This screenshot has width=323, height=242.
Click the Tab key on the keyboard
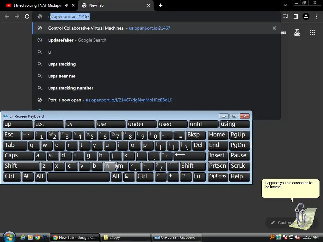(15, 146)
